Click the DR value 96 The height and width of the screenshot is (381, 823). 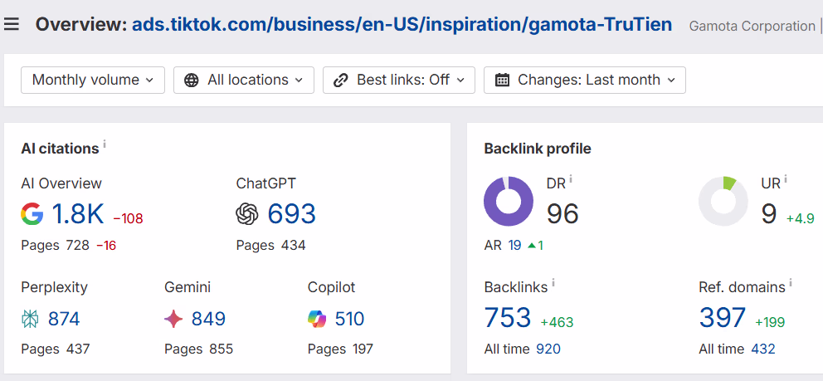tap(562, 214)
